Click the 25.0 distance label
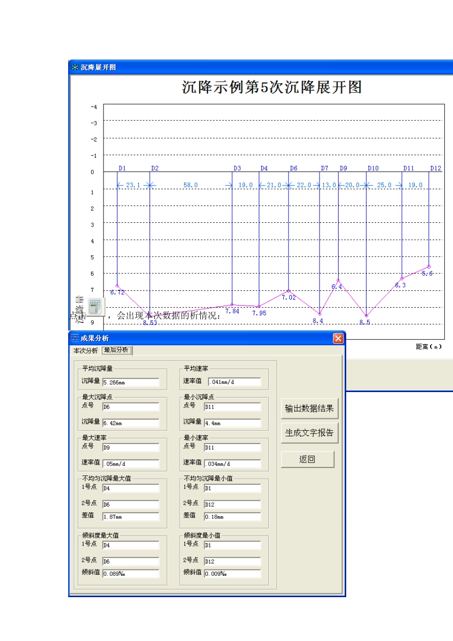 (384, 185)
